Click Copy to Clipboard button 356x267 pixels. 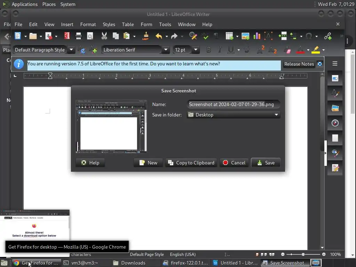tap(191, 163)
